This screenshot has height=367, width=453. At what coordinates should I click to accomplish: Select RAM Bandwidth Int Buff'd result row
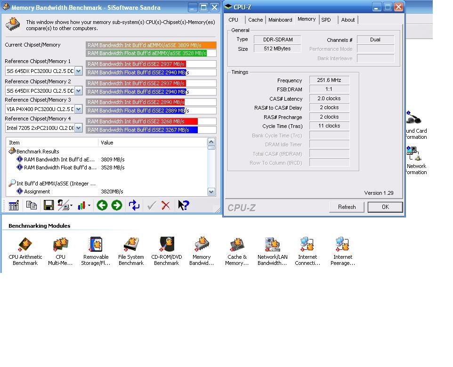[71, 160]
